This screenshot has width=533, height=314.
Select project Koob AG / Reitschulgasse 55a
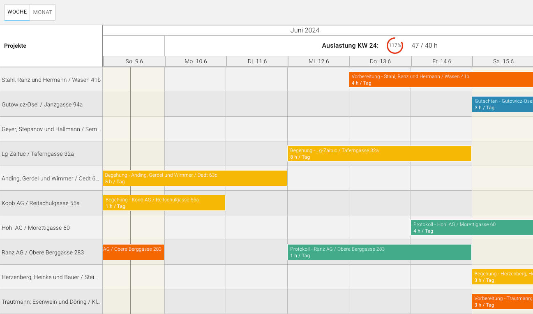(41, 203)
